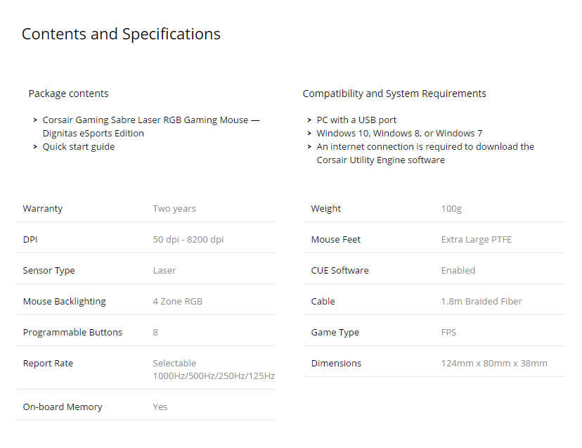This screenshot has height=448, width=582.
Task: Click the chevron bullet before Quick start guide
Action: (35, 147)
